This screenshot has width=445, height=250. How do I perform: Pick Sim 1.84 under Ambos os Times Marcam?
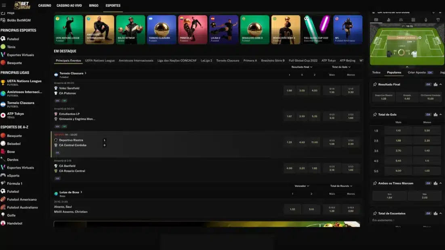coord(389,196)
